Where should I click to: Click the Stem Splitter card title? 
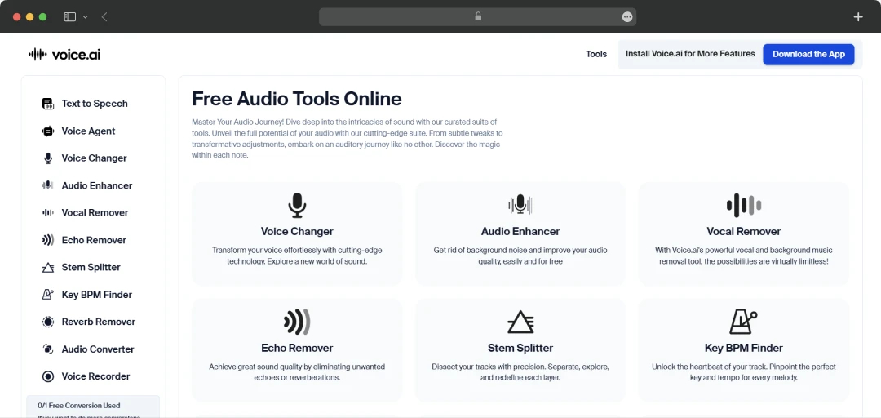pos(520,348)
